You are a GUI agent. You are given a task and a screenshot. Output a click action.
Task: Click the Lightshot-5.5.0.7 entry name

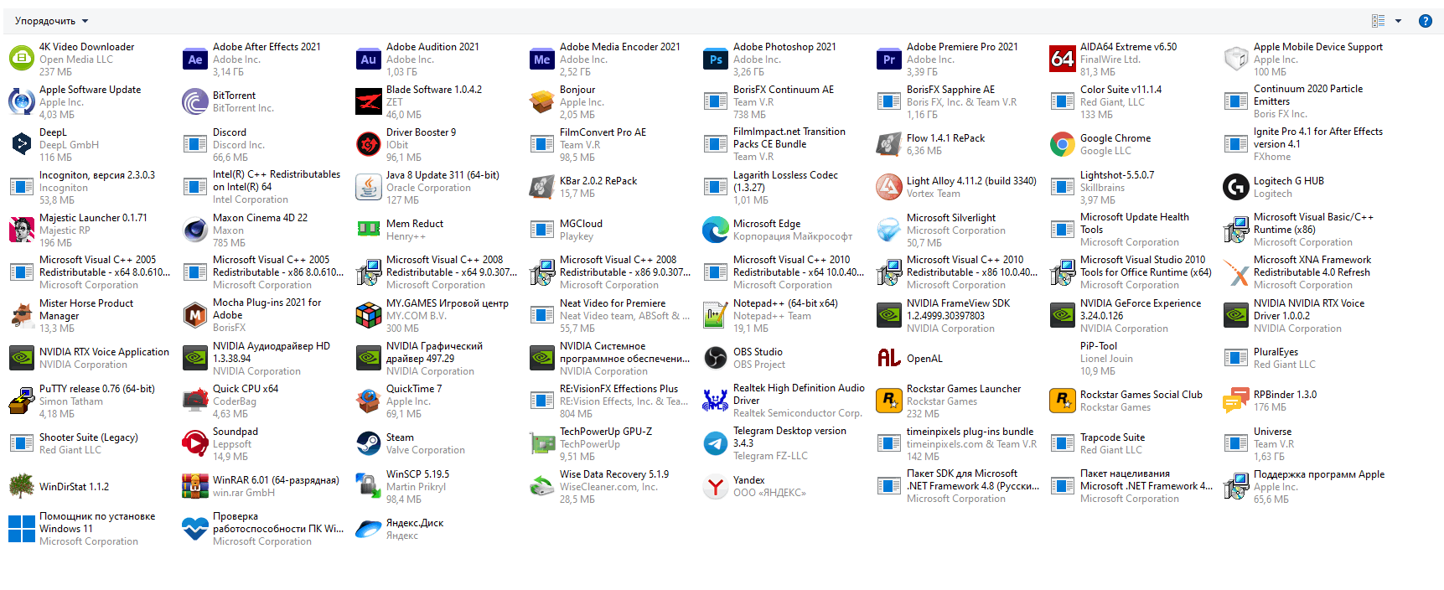click(x=1117, y=175)
